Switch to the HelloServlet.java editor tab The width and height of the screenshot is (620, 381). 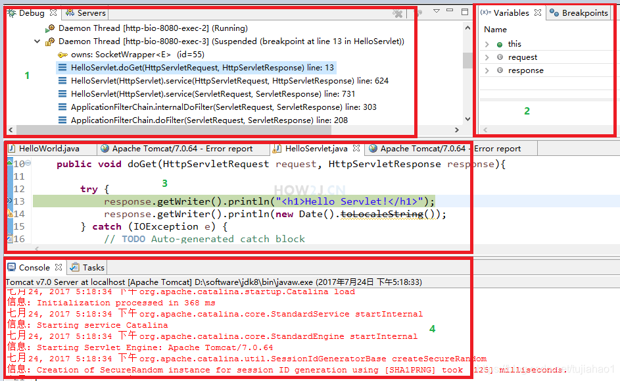316,149
